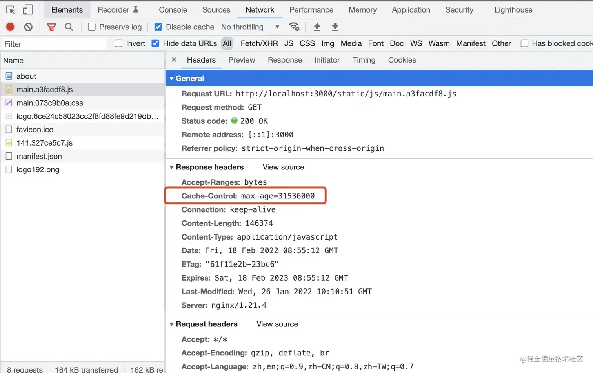Screen dimensions: 593x373
Task: Switch to the Elements panel tab
Action: pos(67,10)
